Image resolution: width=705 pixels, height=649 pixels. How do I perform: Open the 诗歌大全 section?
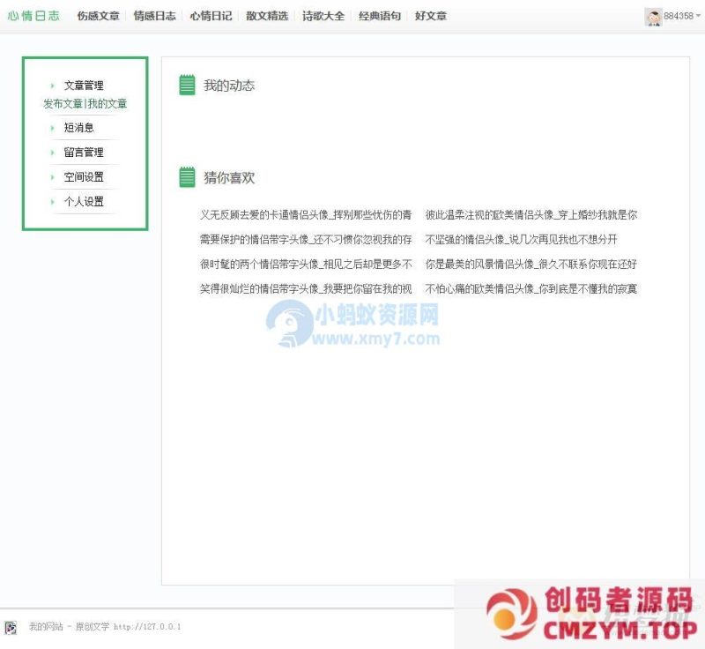click(x=322, y=15)
